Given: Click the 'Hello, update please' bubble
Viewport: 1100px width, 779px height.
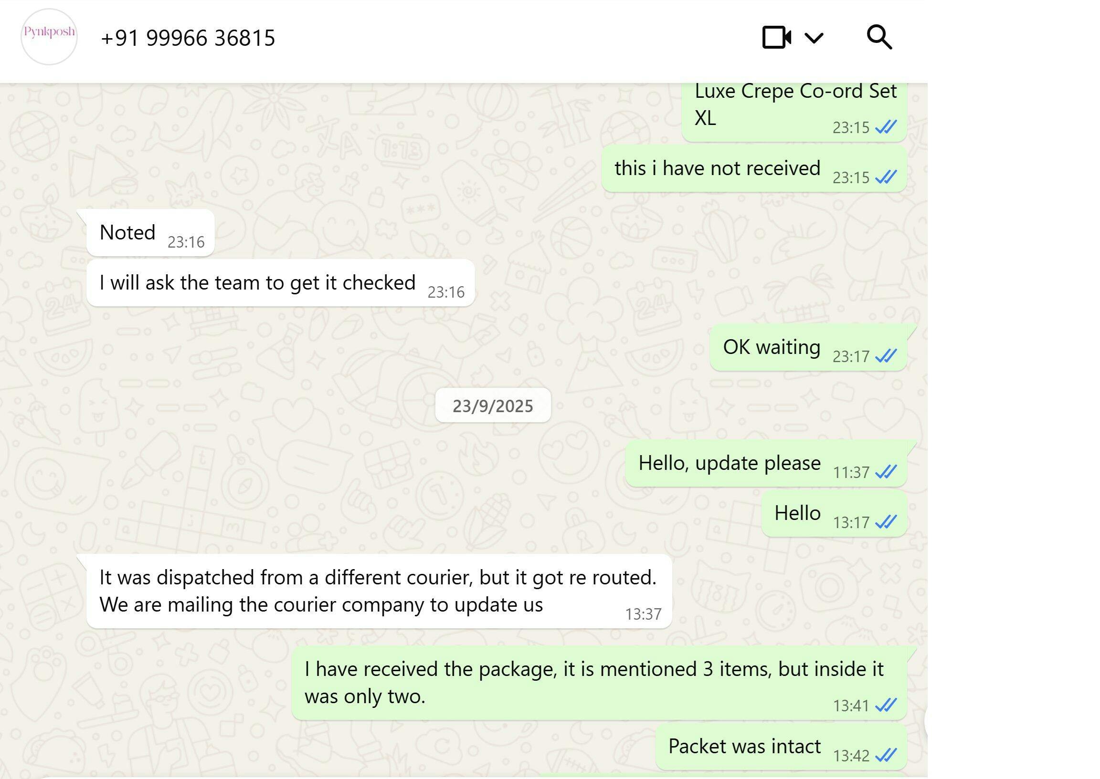Looking at the screenshot, I should [766, 463].
